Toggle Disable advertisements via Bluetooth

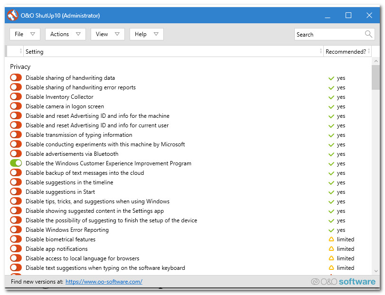point(16,153)
